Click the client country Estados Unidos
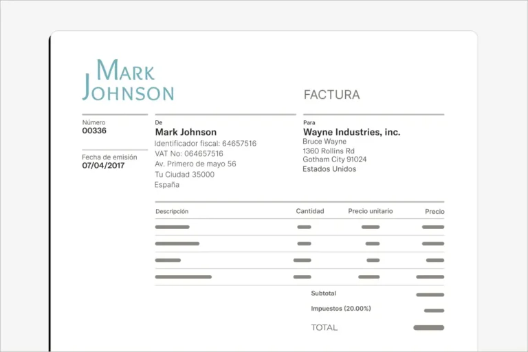Image resolution: width=528 pixels, height=352 pixels. [329, 169]
